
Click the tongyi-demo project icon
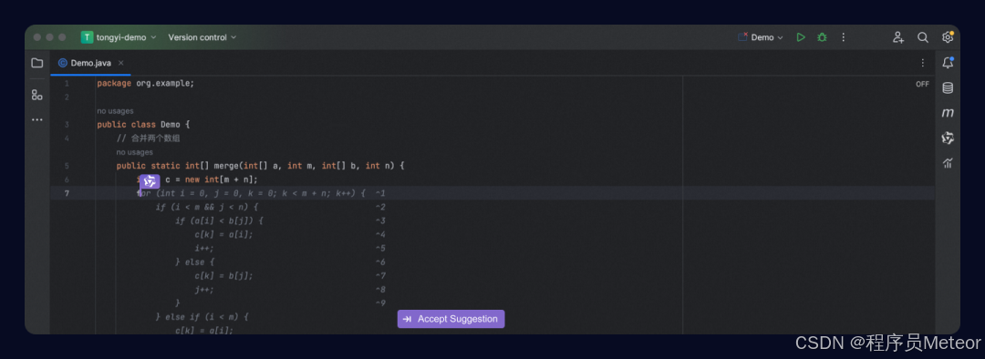(87, 37)
